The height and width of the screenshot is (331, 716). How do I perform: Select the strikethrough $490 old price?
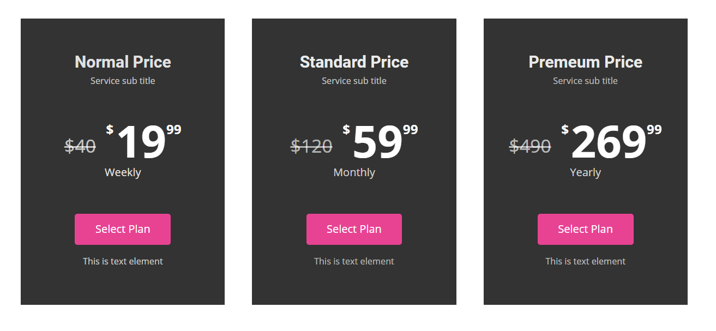(x=530, y=146)
